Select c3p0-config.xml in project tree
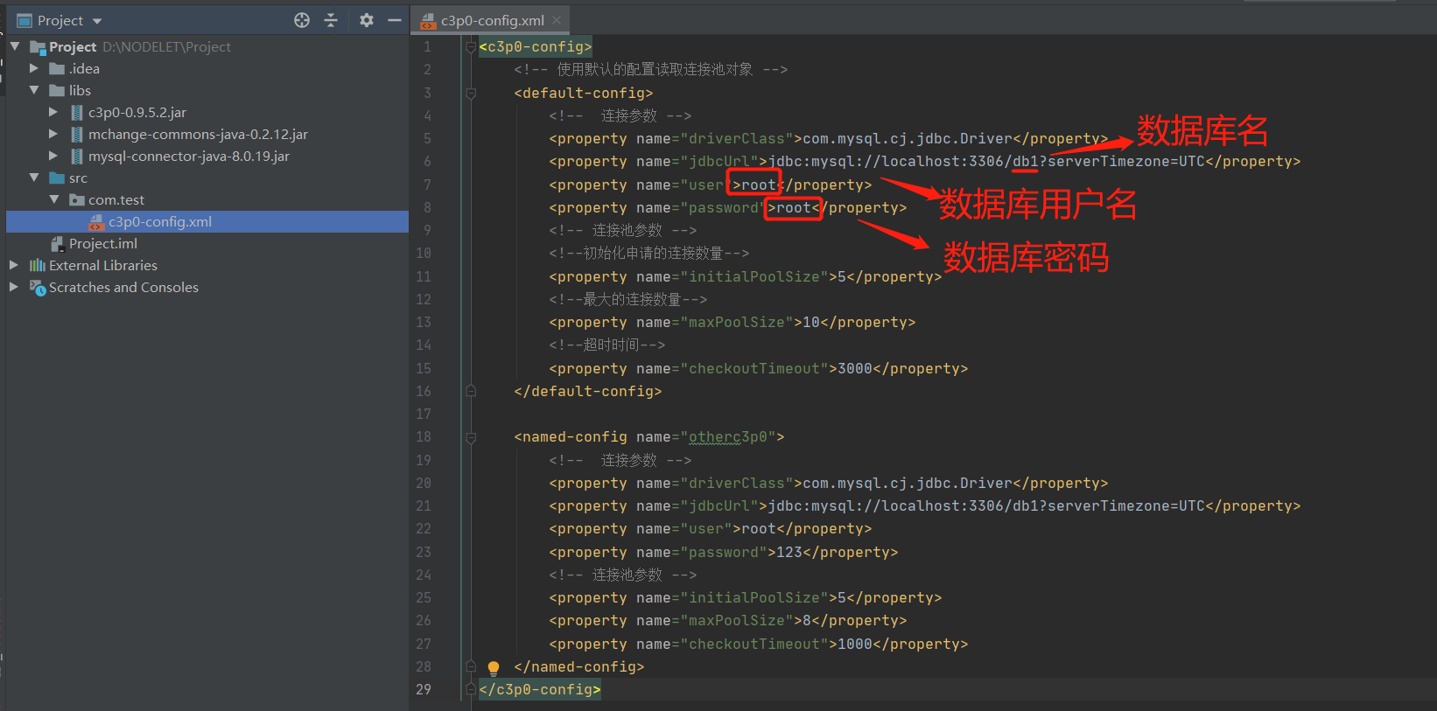Screen dimensions: 1437x711 tap(160, 221)
